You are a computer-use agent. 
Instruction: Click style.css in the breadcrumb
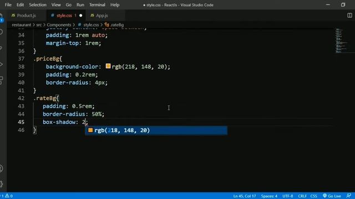tap(91, 25)
